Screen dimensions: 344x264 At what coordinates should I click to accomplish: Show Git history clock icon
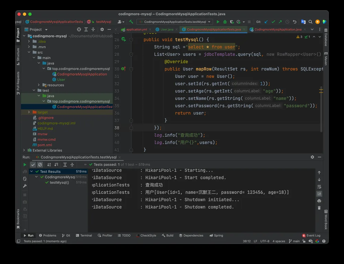click(287, 22)
